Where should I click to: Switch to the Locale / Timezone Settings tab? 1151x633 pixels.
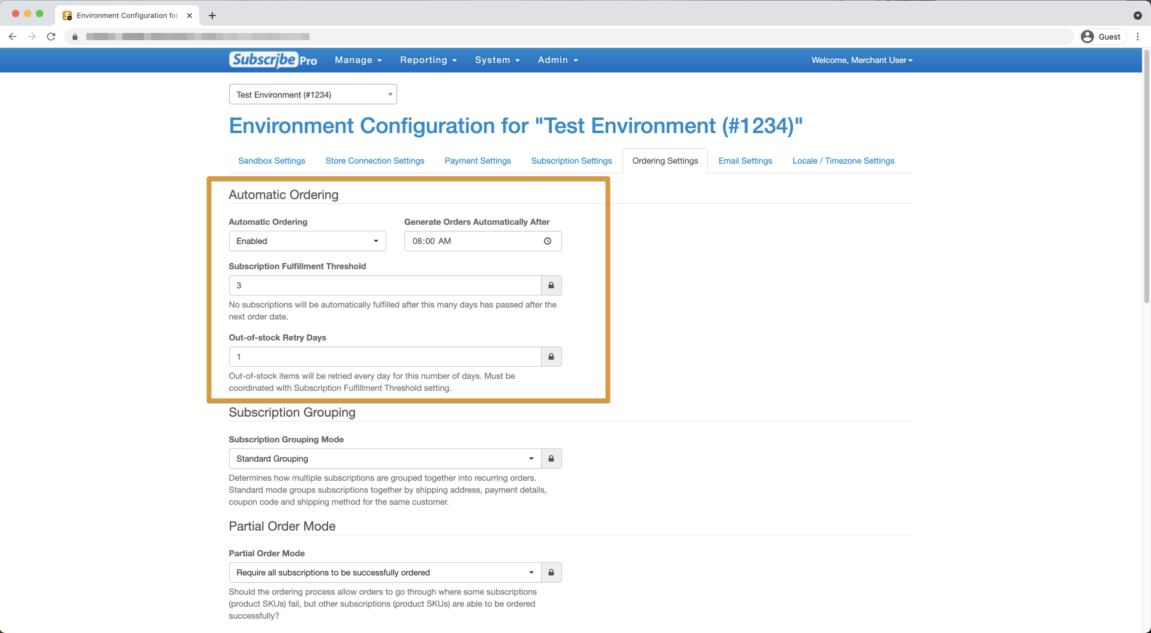[843, 161]
